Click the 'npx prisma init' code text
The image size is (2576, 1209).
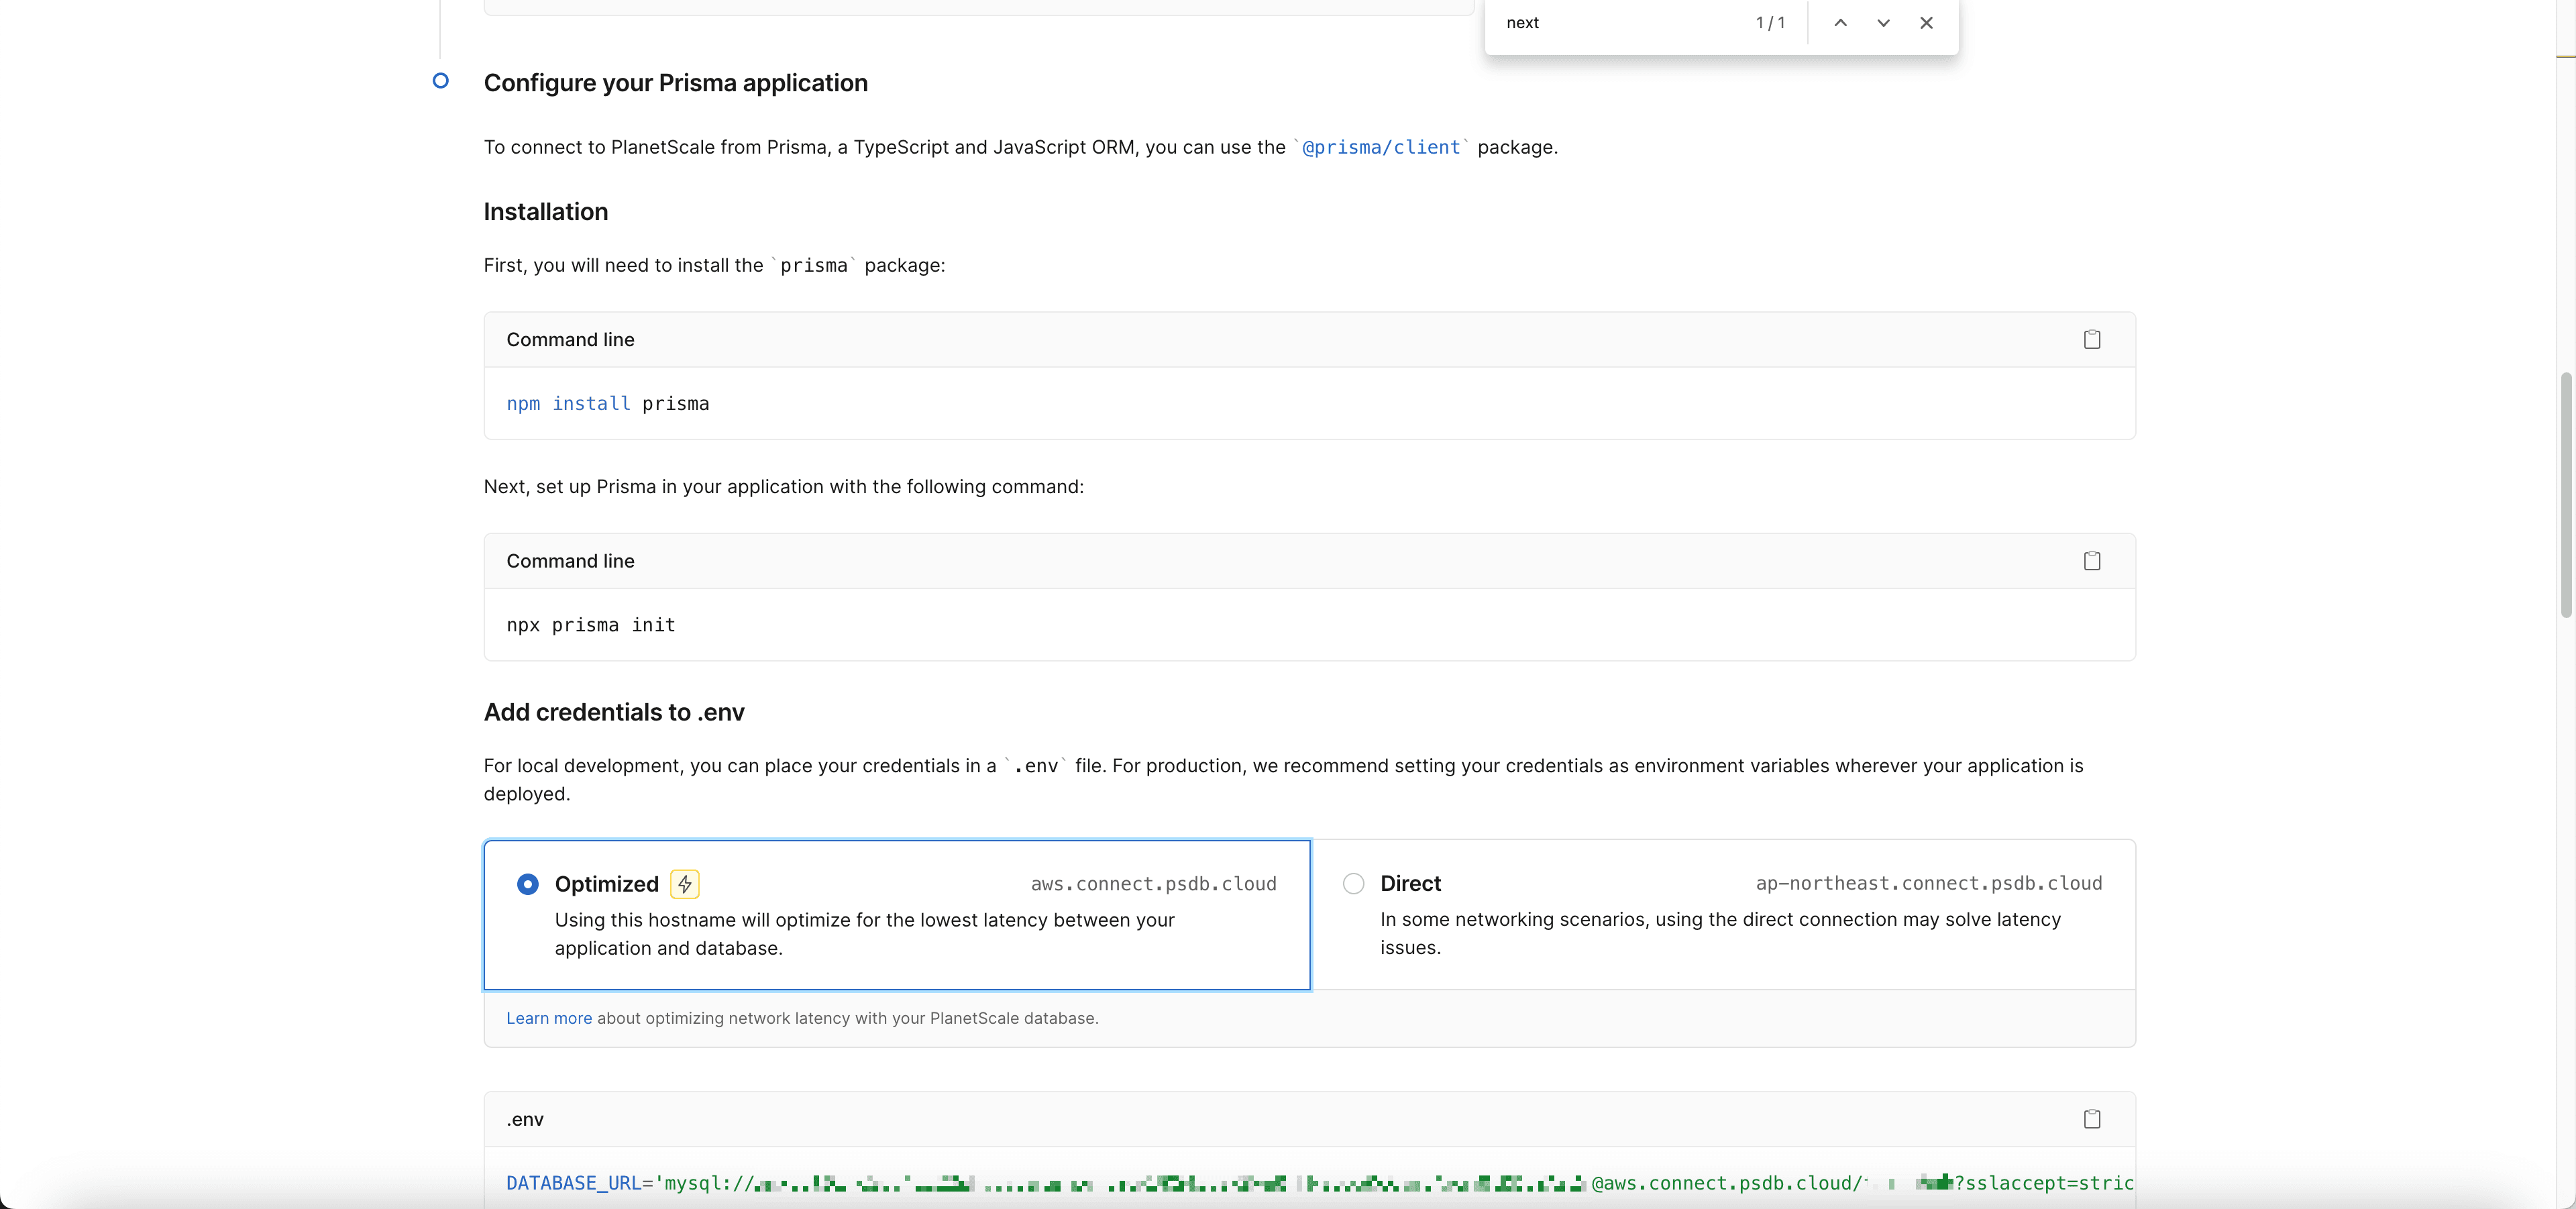pos(591,625)
